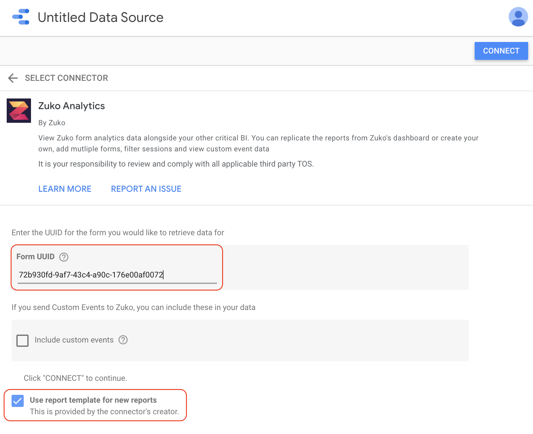
Task: Click REPORT AN ISSUE
Action: 146,189
